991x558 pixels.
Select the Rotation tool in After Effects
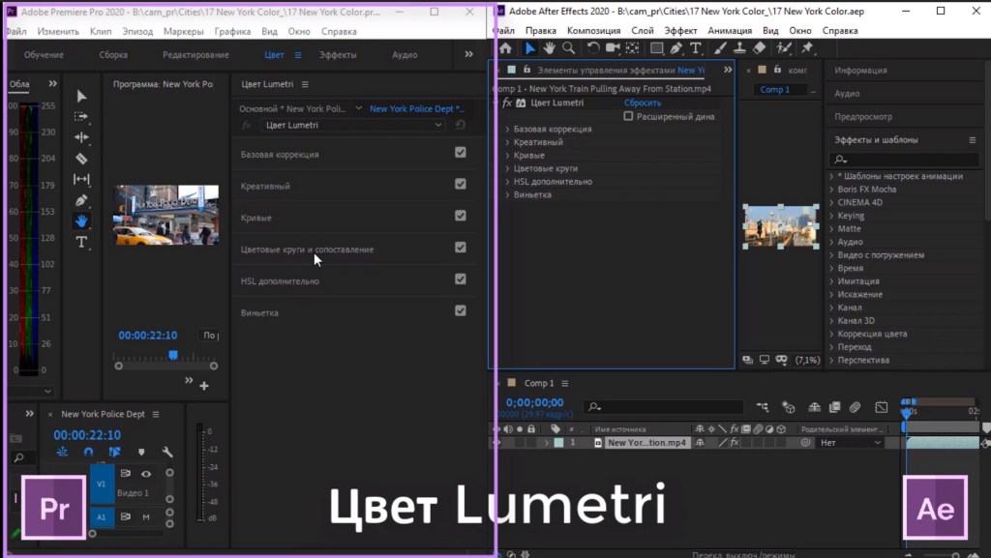(593, 48)
